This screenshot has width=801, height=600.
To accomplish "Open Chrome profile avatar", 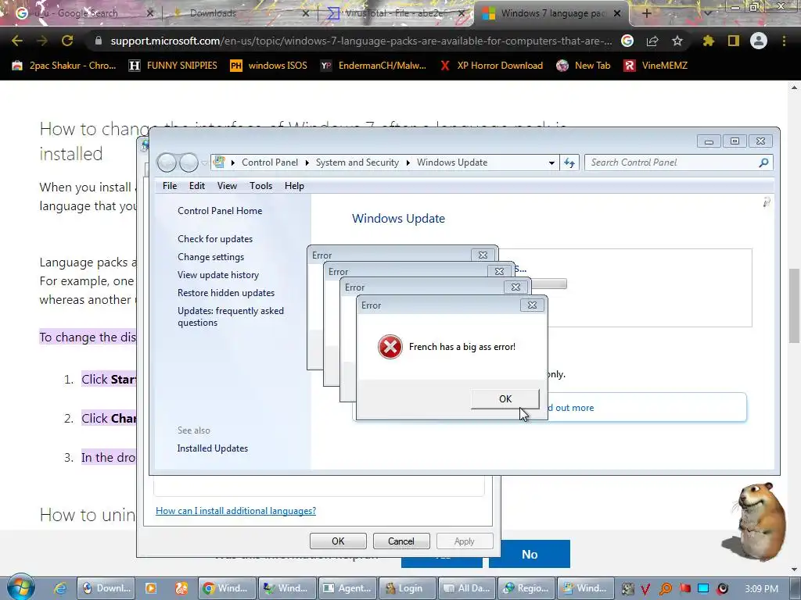I will point(759,41).
